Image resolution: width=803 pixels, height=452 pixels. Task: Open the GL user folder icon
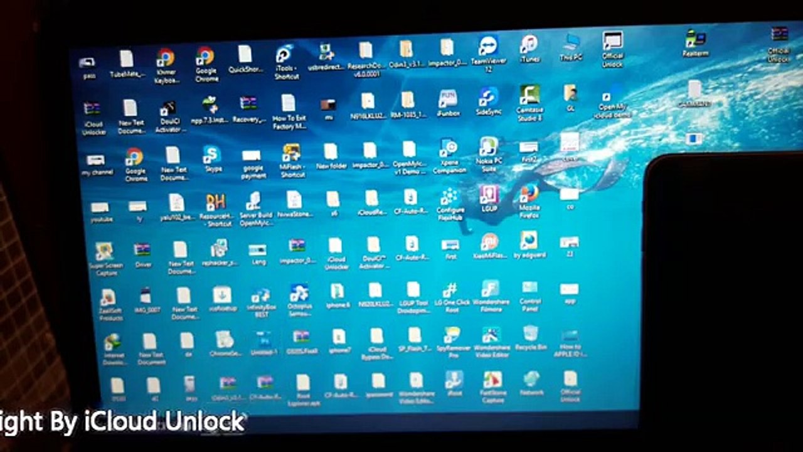pos(570,97)
